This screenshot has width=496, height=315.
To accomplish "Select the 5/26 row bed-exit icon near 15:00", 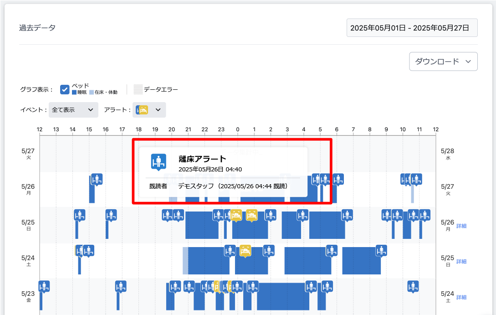I will [97, 179].
